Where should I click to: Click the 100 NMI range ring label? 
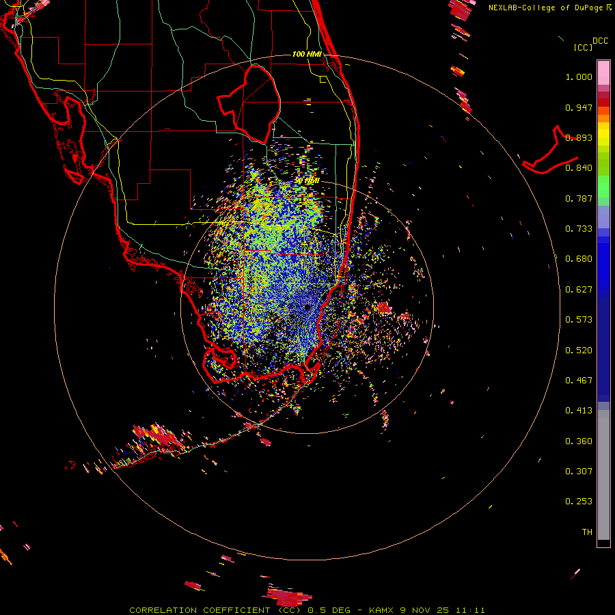(x=307, y=54)
